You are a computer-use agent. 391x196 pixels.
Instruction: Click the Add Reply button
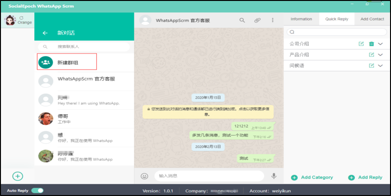(365, 178)
